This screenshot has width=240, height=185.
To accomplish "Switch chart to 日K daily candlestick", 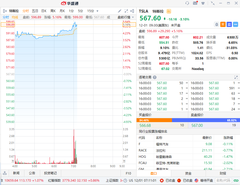I will click(x=44, y=11).
